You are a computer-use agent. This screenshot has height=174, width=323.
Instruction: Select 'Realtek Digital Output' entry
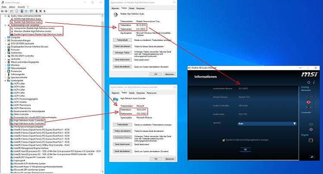[38, 34]
